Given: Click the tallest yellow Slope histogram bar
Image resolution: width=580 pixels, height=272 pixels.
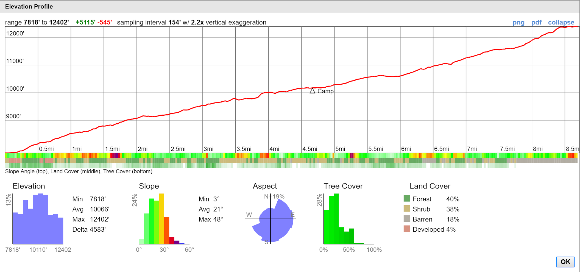Looking at the screenshot, I should click(162, 219).
